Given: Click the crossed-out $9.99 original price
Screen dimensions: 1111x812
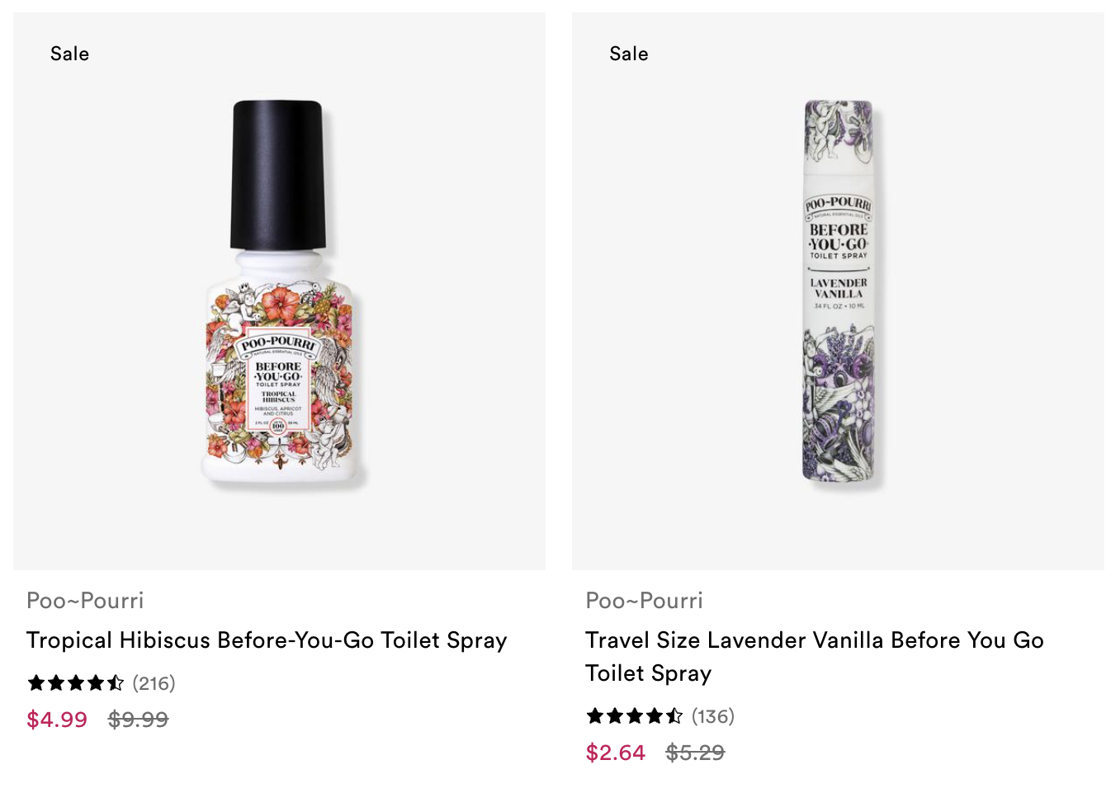Looking at the screenshot, I should (139, 720).
